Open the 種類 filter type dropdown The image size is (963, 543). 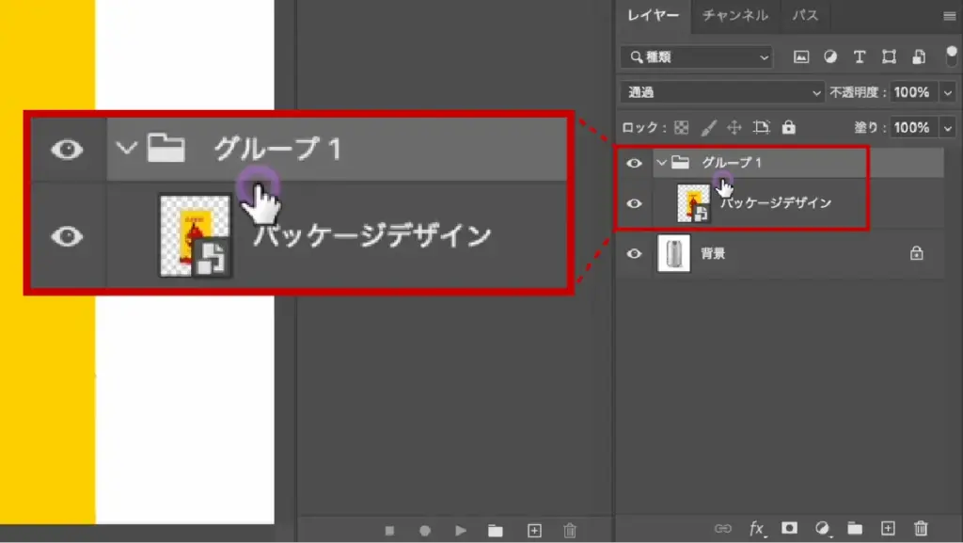coord(696,57)
